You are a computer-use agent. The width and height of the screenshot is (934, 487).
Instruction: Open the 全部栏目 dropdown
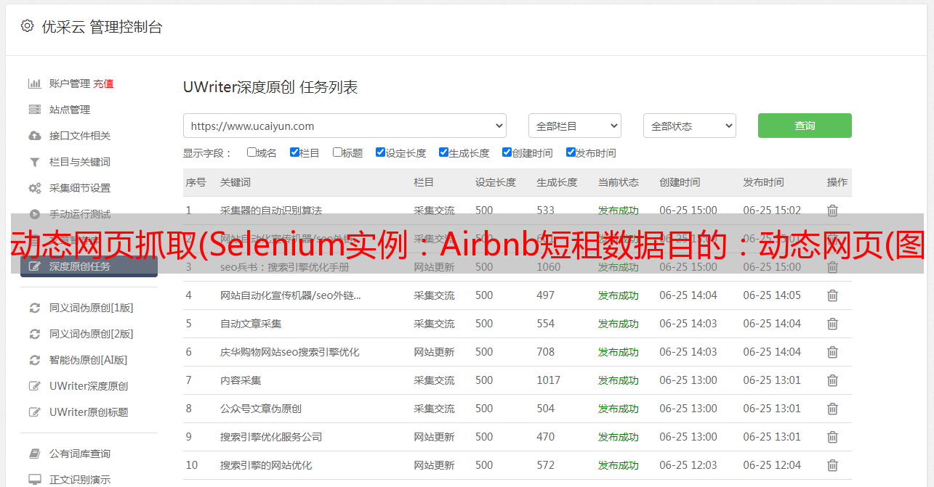pyautogui.click(x=575, y=126)
